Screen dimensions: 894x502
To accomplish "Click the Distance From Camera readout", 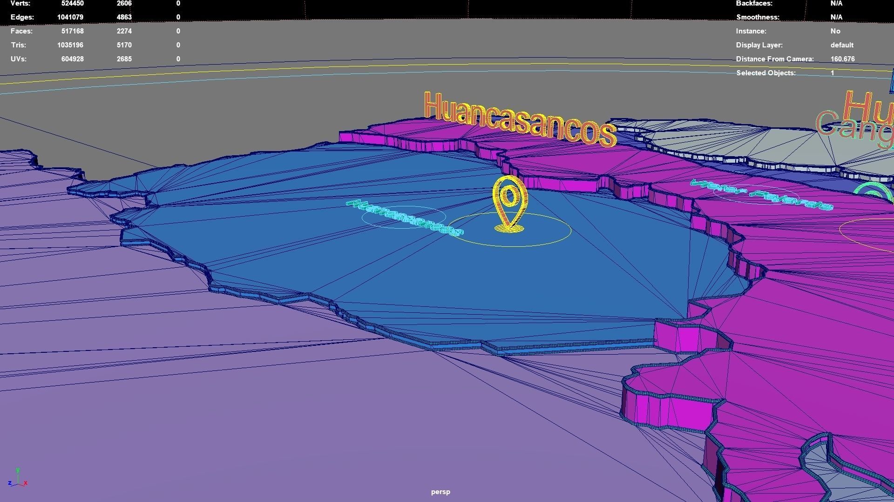I will point(842,59).
